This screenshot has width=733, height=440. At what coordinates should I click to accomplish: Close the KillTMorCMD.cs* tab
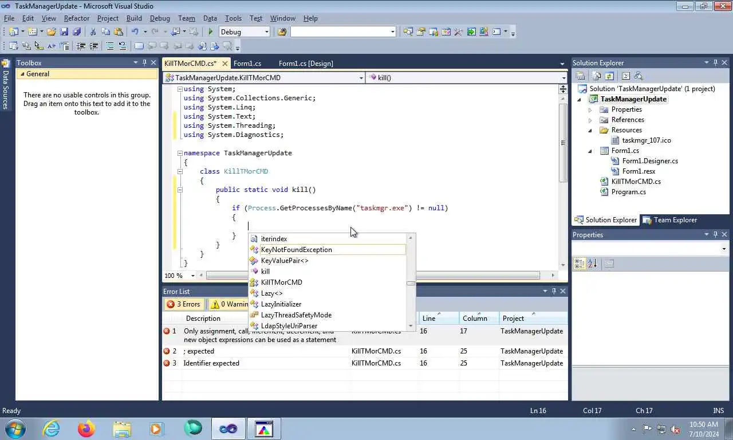pos(225,63)
